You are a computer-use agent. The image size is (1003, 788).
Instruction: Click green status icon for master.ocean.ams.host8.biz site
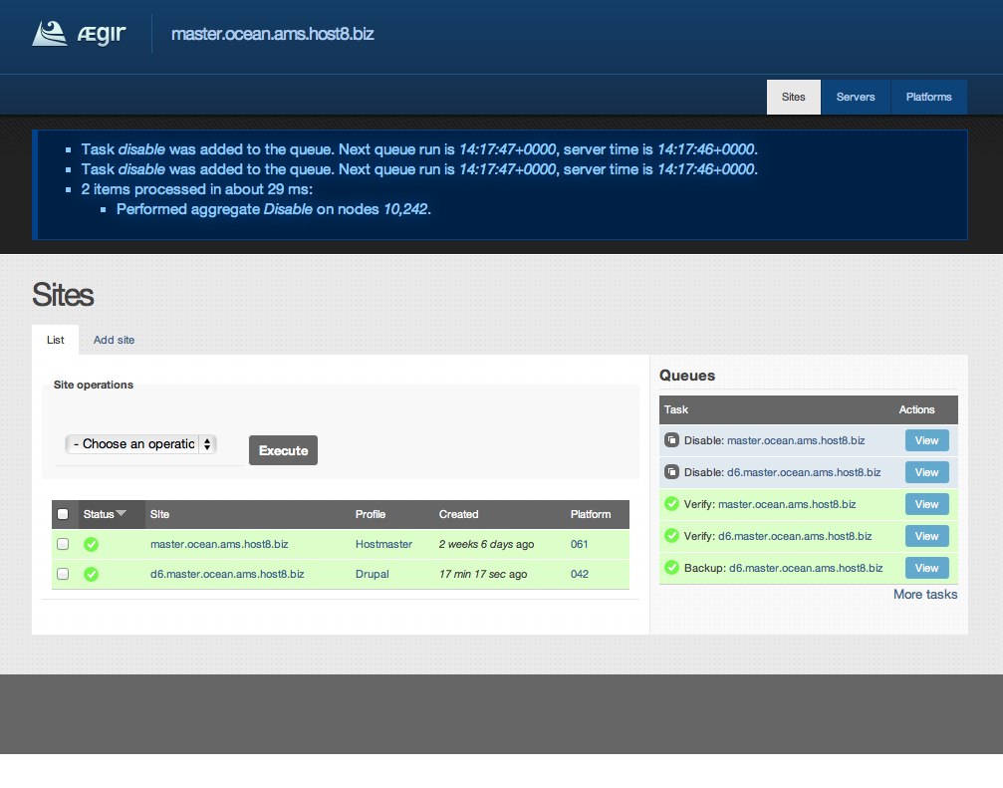(x=92, y=545)
